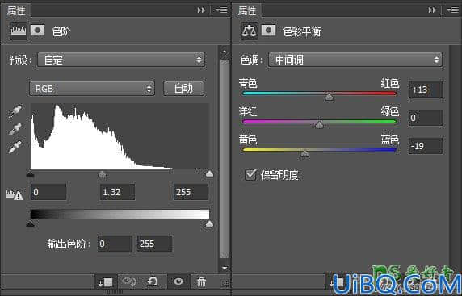Open the 预设 preset dropdown
This screenshot has height=296, width=462.
pos(121,60)
